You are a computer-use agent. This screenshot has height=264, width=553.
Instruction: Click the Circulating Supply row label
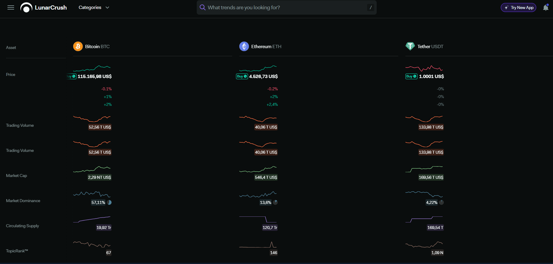pyautogui.click(x=22, y=226)
